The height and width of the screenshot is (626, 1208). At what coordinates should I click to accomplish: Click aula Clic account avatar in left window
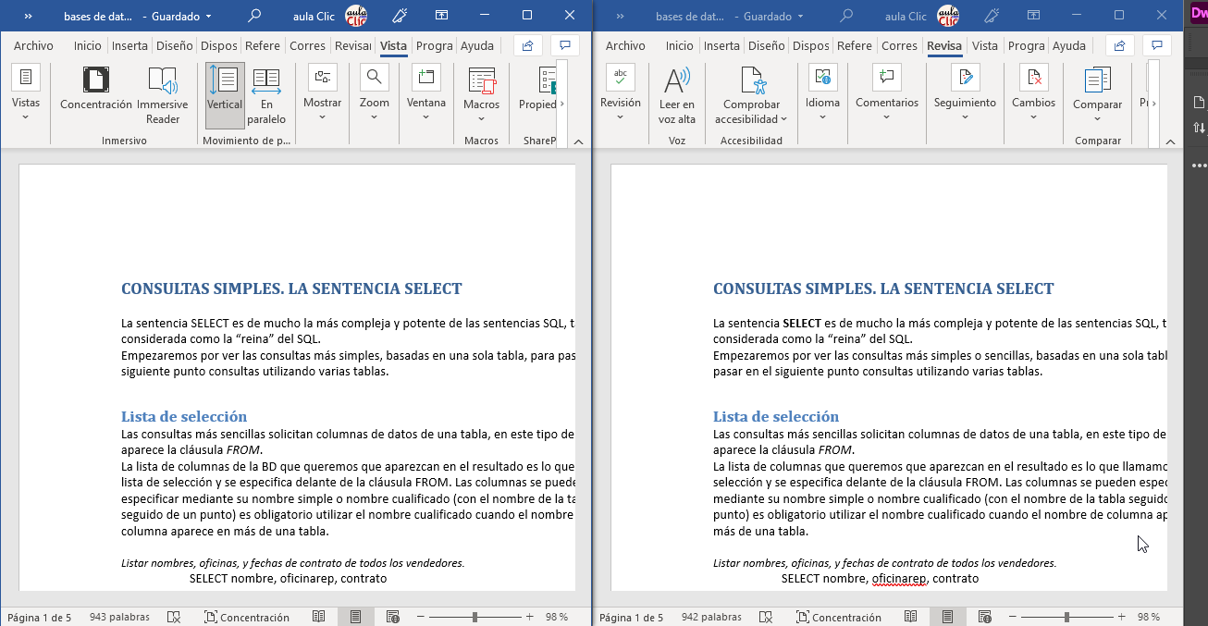click(x=356, y=16)
